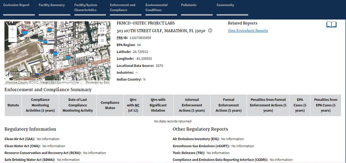Click the FRS ID value 110070835656
The width and height of the screenshot is (346, 163).
tap(140, 38)
